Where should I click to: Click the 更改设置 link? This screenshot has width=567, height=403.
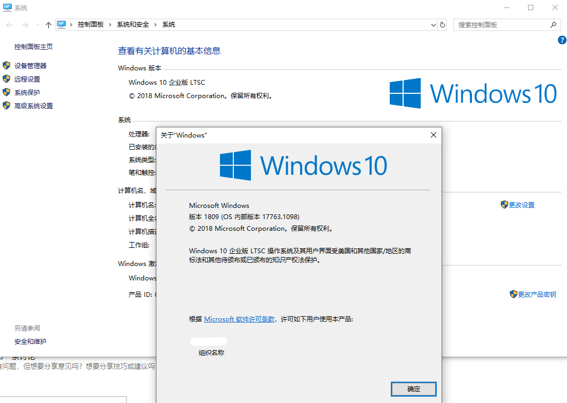(522, 205)
